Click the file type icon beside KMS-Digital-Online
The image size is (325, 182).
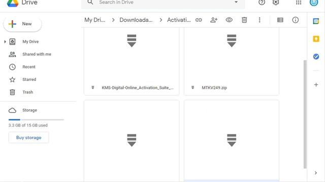point(93,87)
